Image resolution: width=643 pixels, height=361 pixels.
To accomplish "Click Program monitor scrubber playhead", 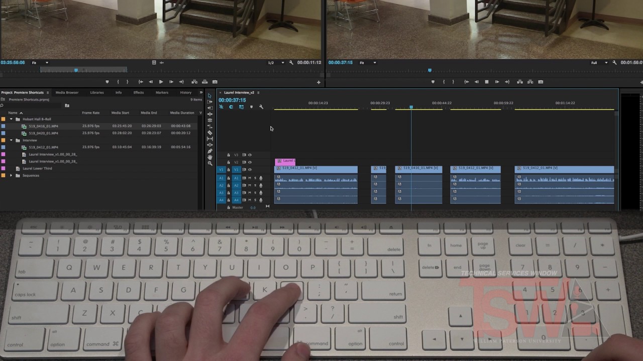I will click(x=430, y=70).
